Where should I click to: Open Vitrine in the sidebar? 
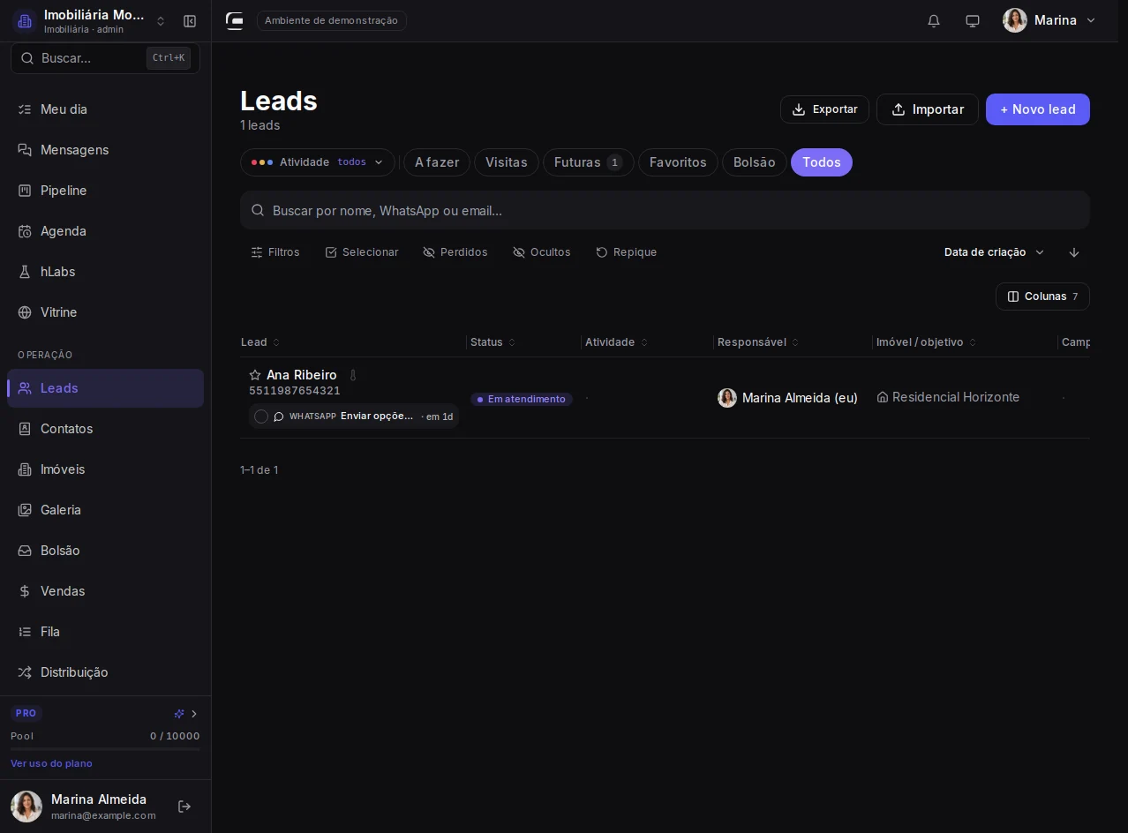(x=105, y=312)
